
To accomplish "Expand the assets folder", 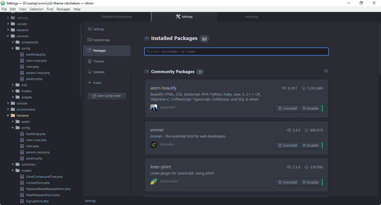I will [13, 122].
